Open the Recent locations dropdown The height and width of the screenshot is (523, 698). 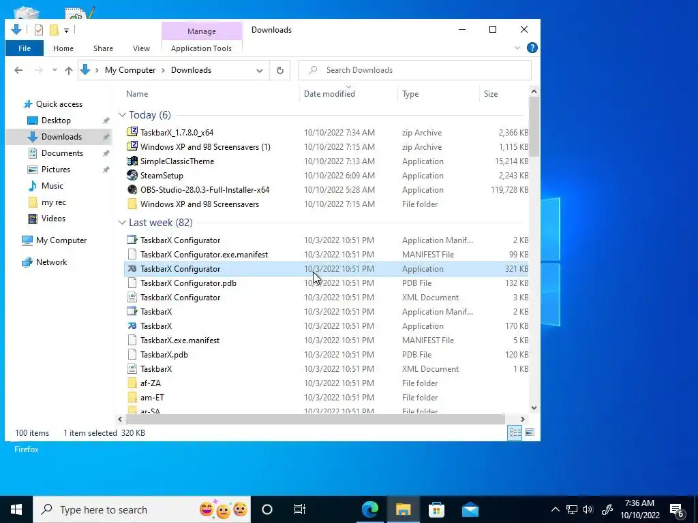[55, 70]
